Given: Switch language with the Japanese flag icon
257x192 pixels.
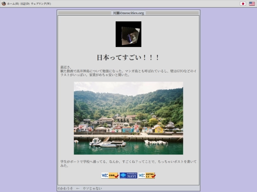Looking at the screenshot, I should 243,4.
